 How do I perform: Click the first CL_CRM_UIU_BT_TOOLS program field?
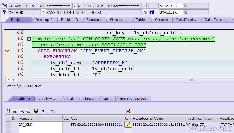40,6
